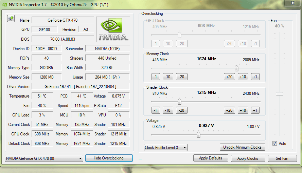This screenshot has height=173, width=302.
Task: Click the GPU Load value 3 %
Action: click(x=42, y=115)
